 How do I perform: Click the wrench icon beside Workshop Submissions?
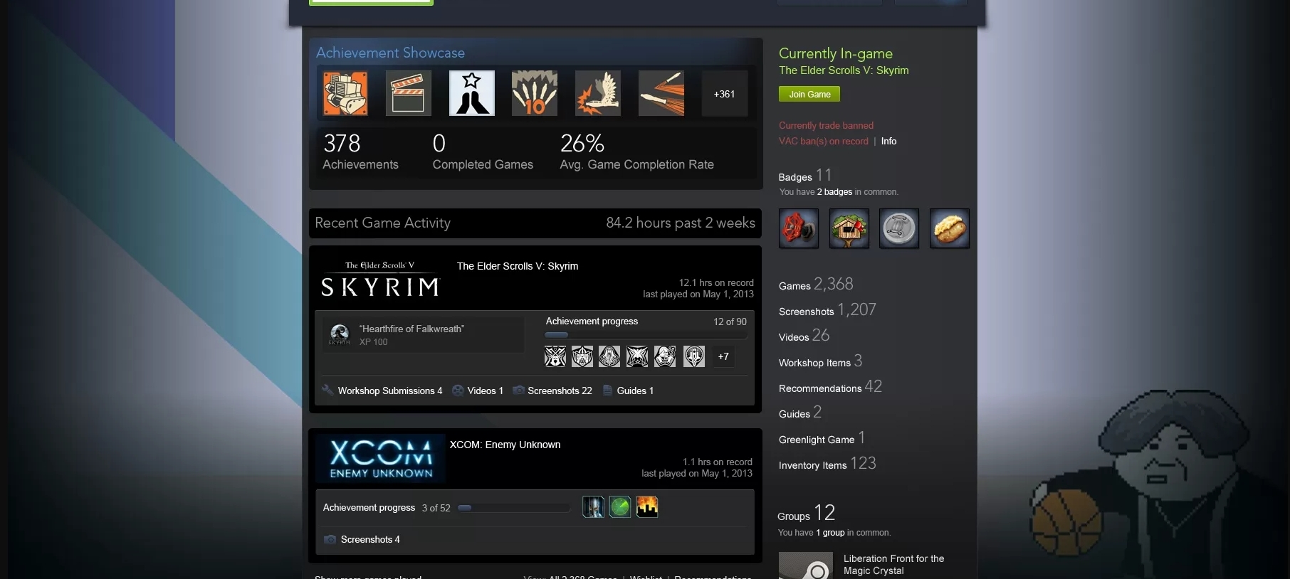[328, 390]
